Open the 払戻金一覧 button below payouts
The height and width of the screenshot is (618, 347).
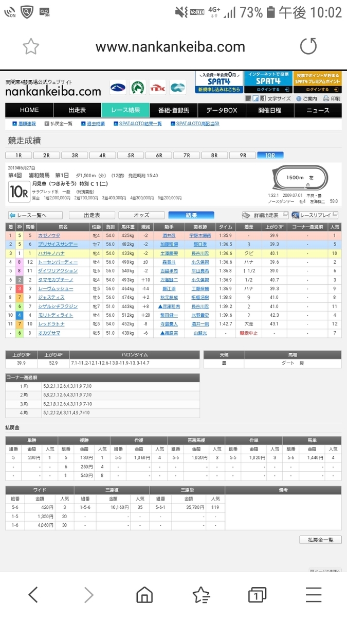coord(320,540)
